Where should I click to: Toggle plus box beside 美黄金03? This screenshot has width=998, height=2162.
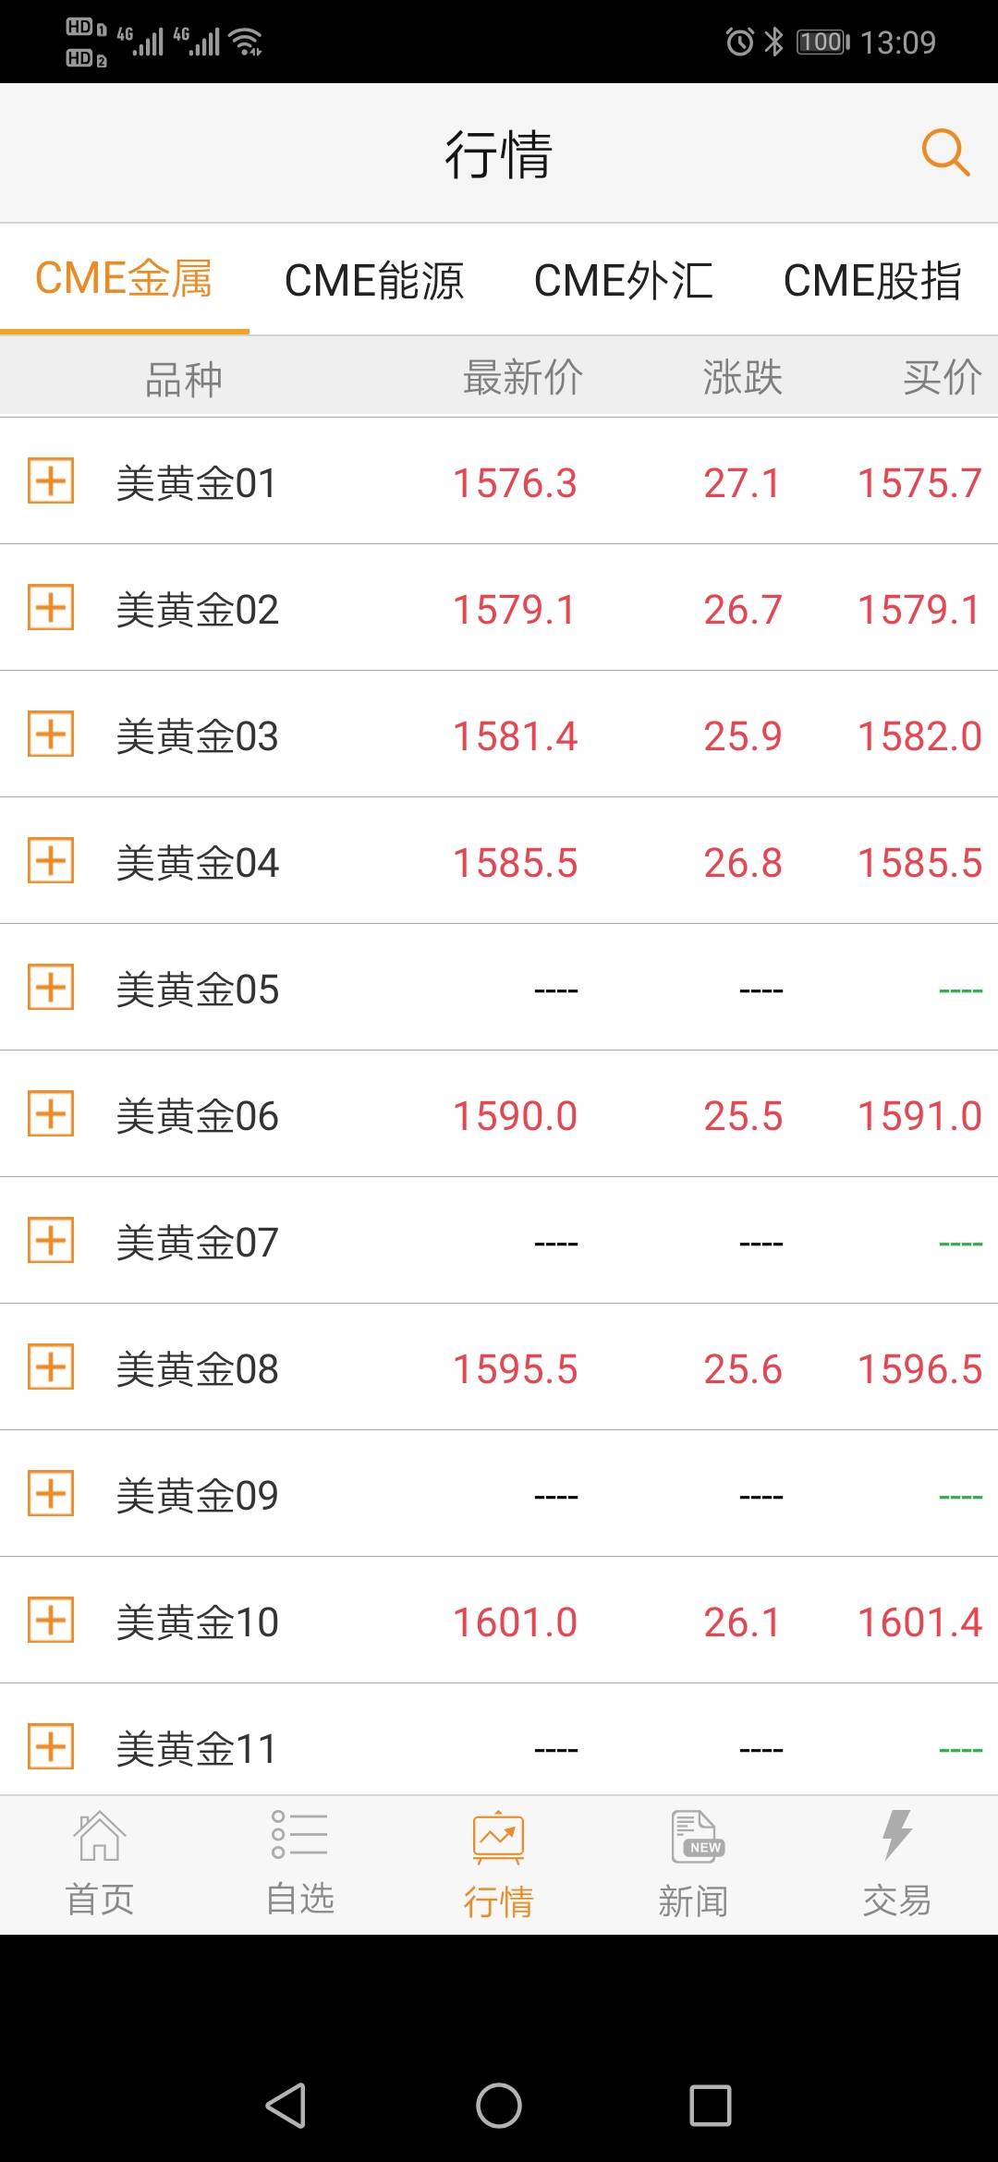pyautogui.click(x=51, y=734)
